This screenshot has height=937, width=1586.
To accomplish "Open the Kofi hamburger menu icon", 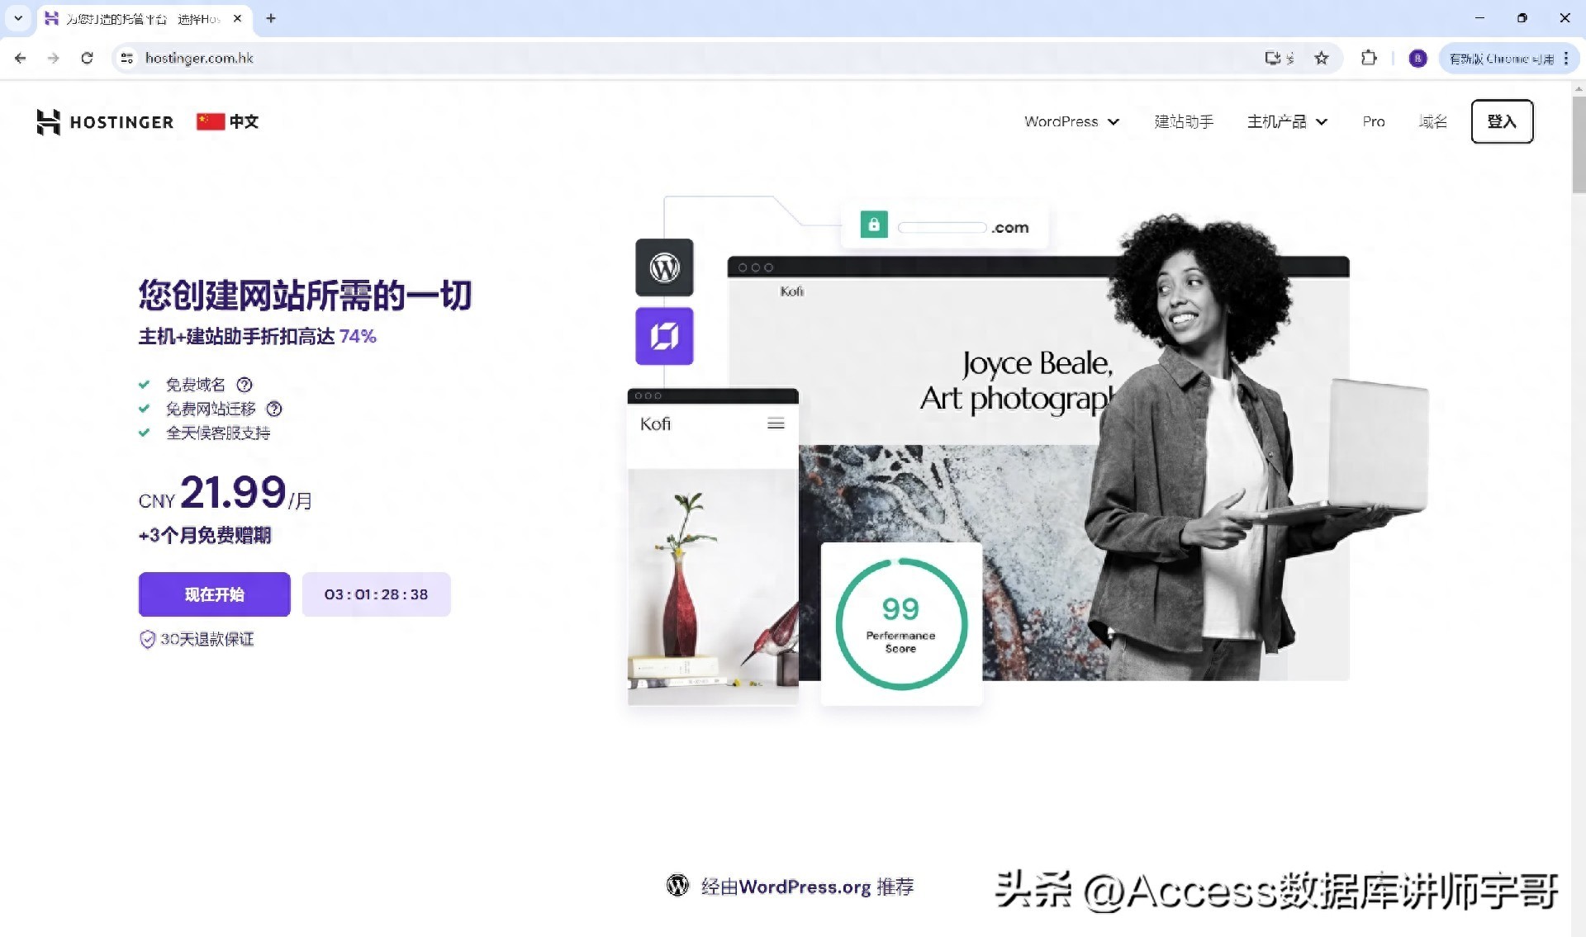I will click(776, 424).
